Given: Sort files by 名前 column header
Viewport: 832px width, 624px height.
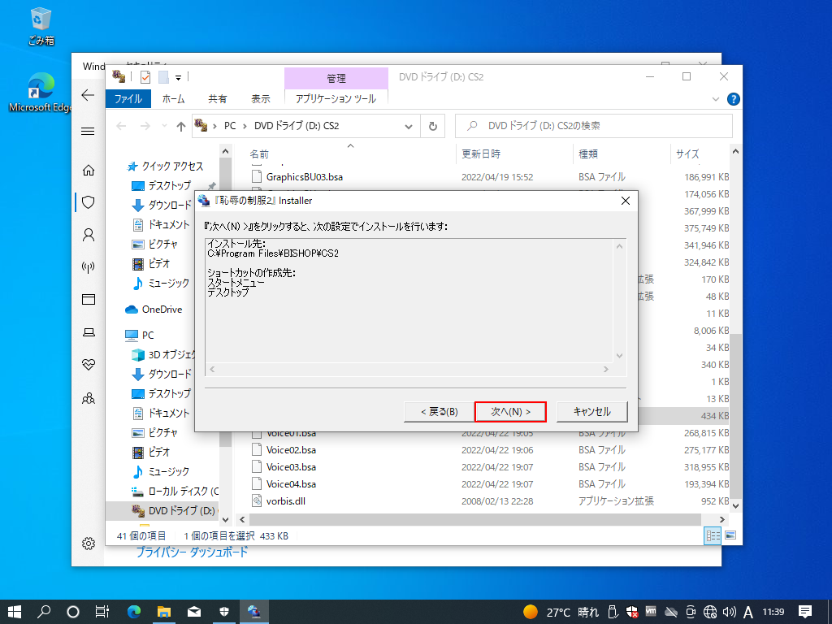Looking at the screenshot, I should 259,154.
